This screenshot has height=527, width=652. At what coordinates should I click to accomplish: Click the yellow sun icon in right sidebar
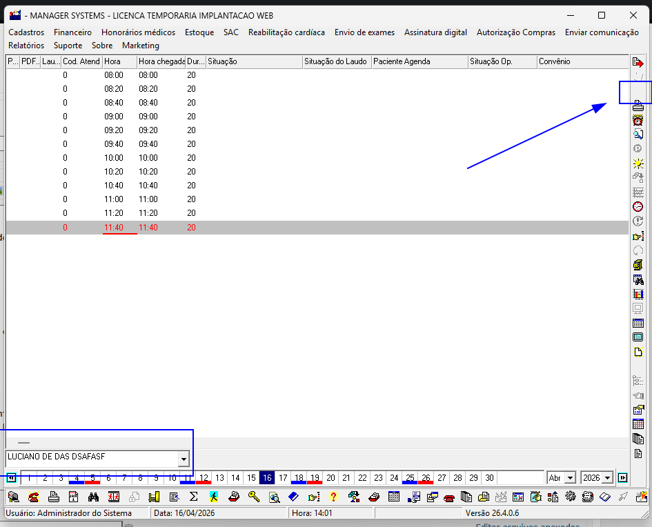point(638,163)
